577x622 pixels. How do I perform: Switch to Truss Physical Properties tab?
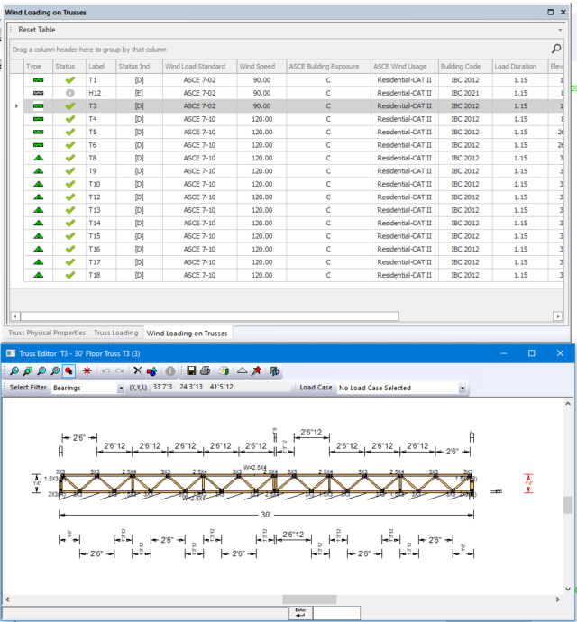pos(45,333)
